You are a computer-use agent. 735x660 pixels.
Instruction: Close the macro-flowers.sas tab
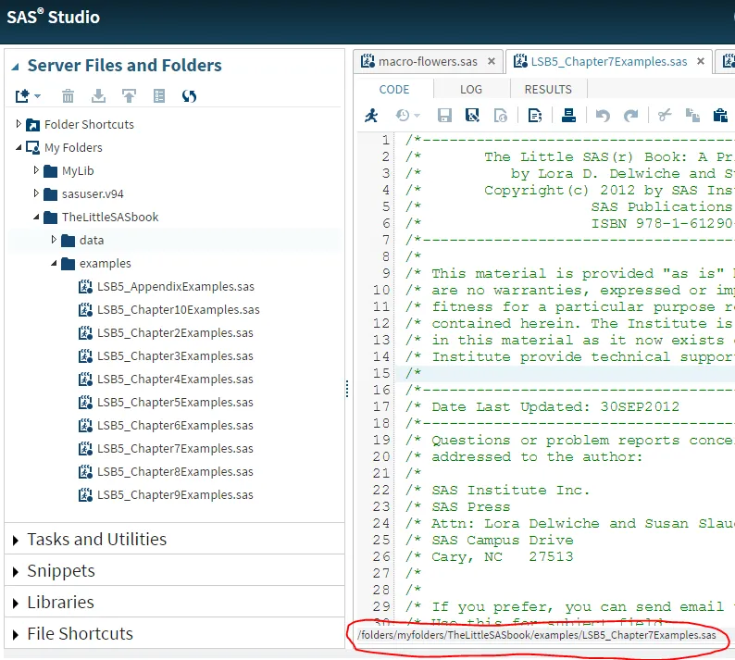[492, 61]
